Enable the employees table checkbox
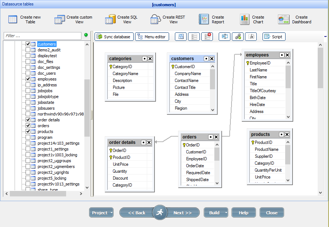 28,79
